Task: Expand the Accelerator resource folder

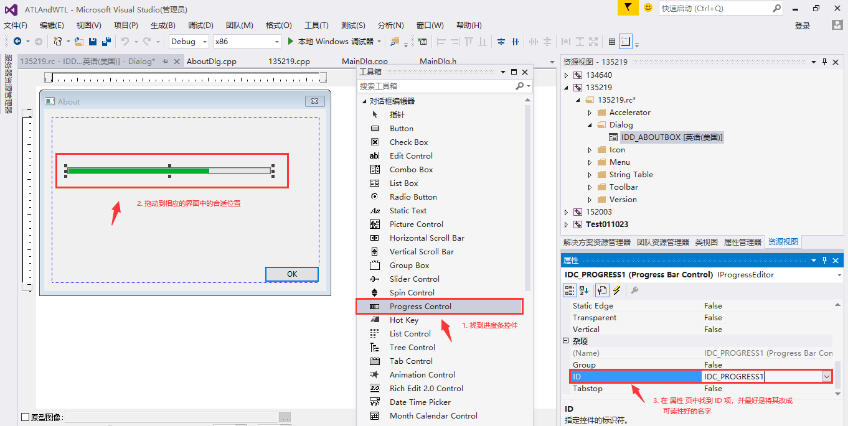Action: [590, 113]
